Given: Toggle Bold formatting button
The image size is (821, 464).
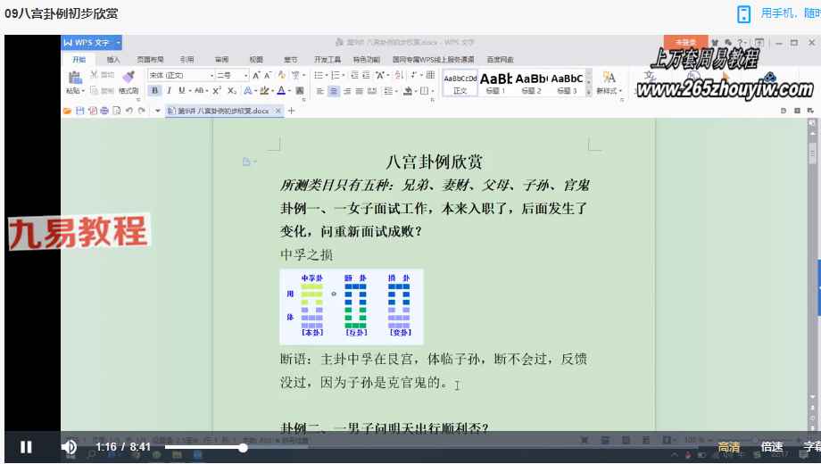Looking at the screenshot, I should [x=154, y=91].
